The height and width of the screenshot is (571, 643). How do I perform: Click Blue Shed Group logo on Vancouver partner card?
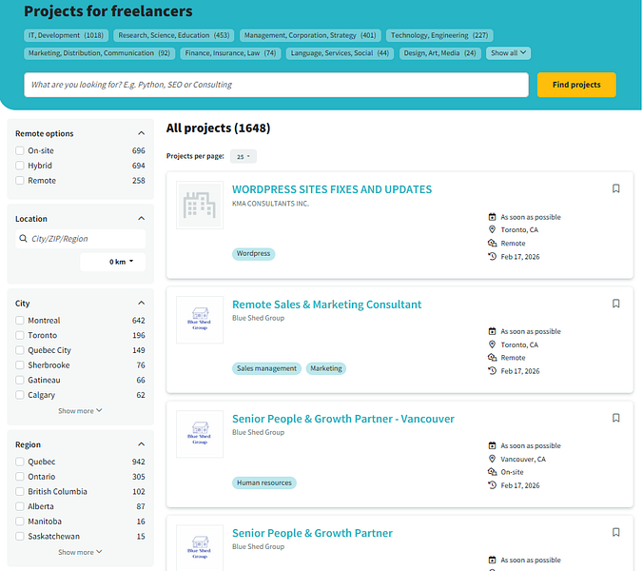200,434
